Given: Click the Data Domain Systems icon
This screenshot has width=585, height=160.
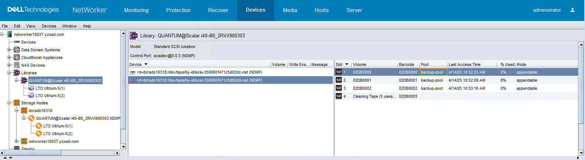Looking at the screenshot, I should (x=17, y=50).
